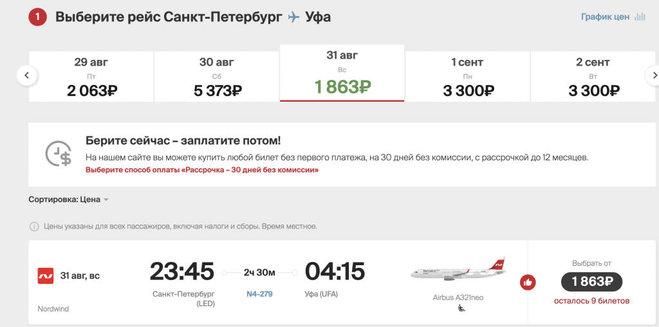This screenshot has width=659, height=327.
Task: Select the 2 сент date tab
Action: (x=593, y=77)
